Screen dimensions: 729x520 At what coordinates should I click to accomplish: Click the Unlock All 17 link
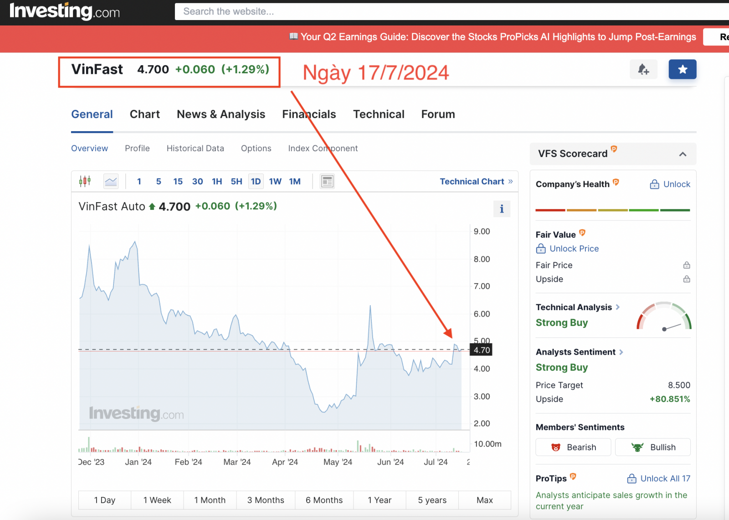[x=665, y=479]
